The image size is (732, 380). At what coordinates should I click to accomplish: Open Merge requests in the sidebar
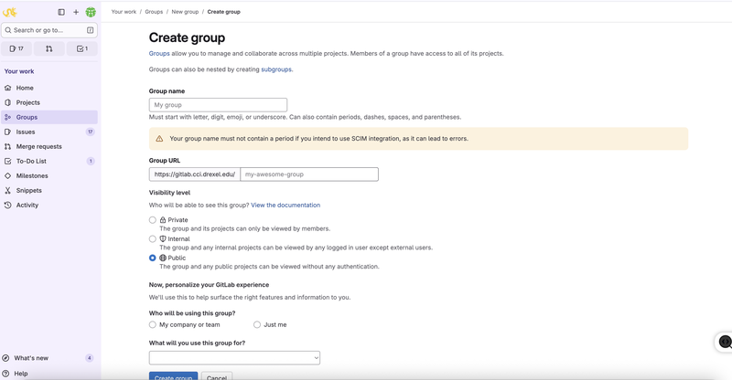pos(38,146)
